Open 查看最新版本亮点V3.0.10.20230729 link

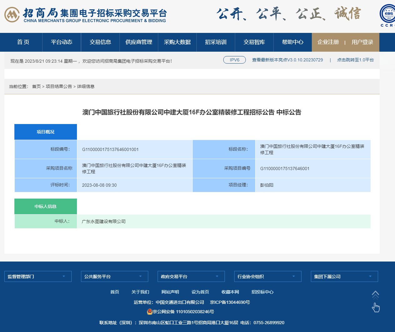[x=287, y=60]
